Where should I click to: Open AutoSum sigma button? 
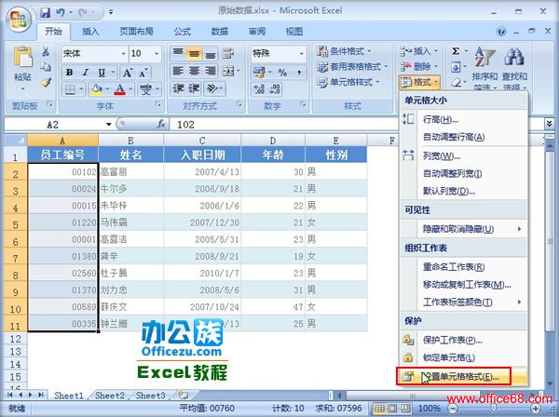(x=456, y=51)
